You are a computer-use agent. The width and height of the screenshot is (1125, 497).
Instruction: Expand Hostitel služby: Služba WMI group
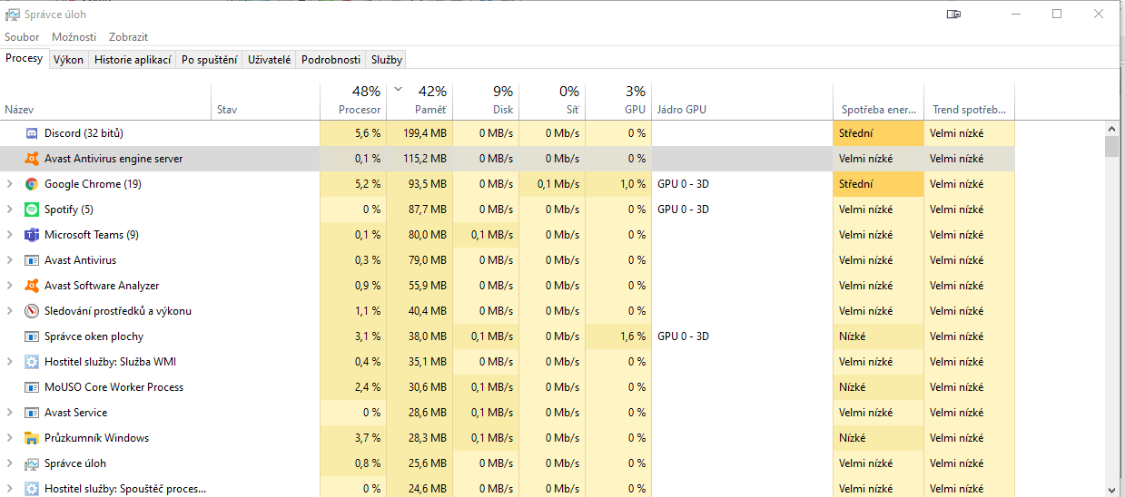coord(9,362)
